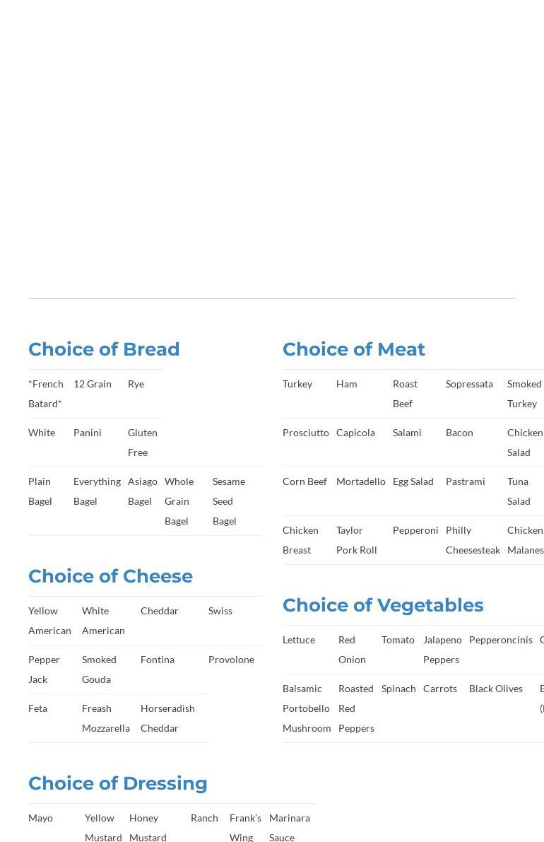Click the Gluten Free bread option

142,442
